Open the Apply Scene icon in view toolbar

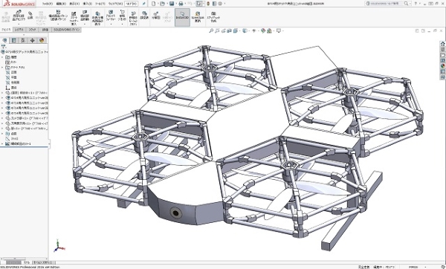pos(269,30)
